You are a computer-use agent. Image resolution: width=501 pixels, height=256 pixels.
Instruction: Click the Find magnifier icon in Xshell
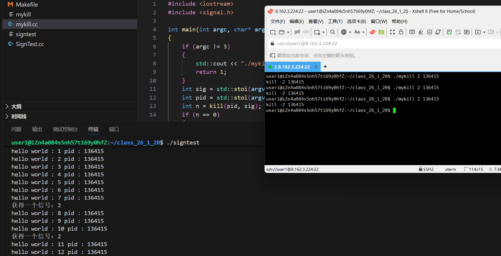pyautogui.click(x=332, y=32)
